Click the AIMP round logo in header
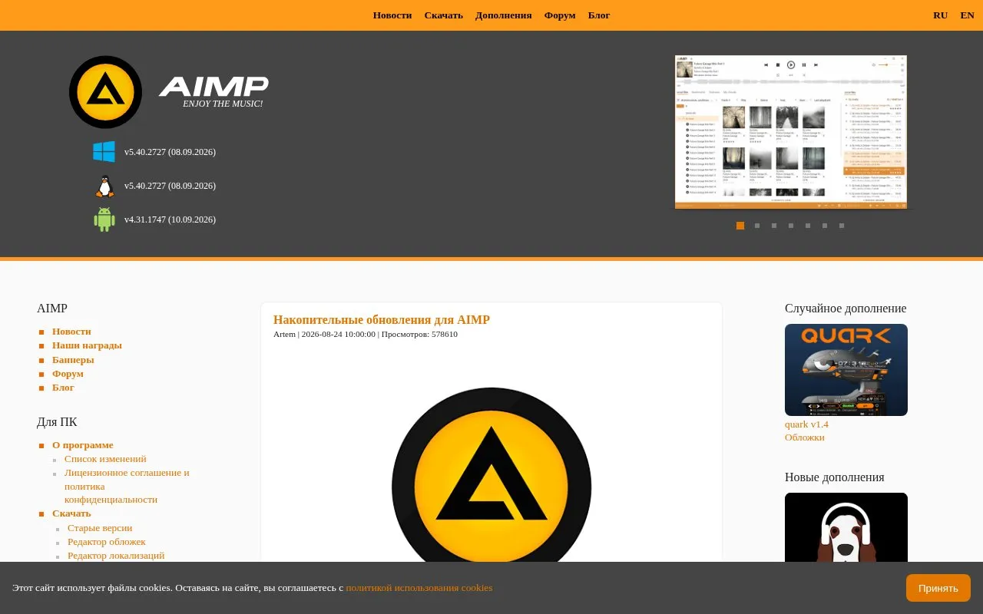Screen dimensions: 983x614 pos(105,92)
